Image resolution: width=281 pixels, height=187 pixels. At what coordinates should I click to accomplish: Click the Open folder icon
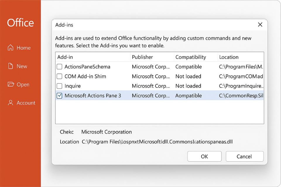(11, 84)
